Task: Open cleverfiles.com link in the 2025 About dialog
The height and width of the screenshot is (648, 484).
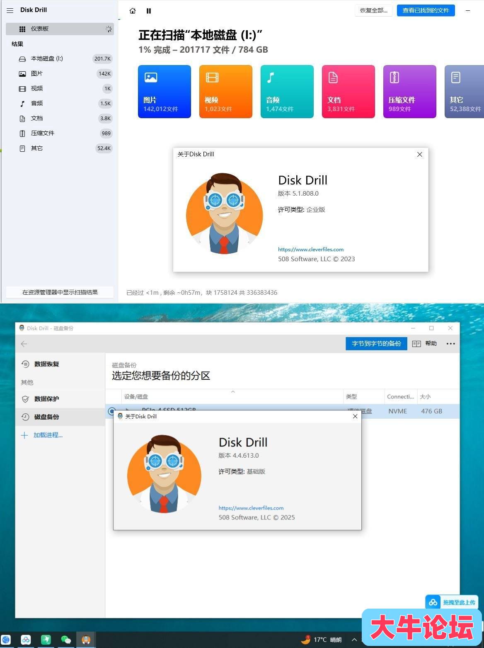Action: 251,508
